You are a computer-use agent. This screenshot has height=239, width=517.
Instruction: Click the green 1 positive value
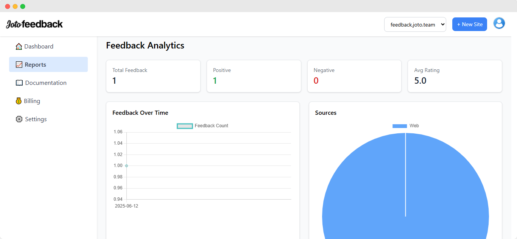click(215, 81)
